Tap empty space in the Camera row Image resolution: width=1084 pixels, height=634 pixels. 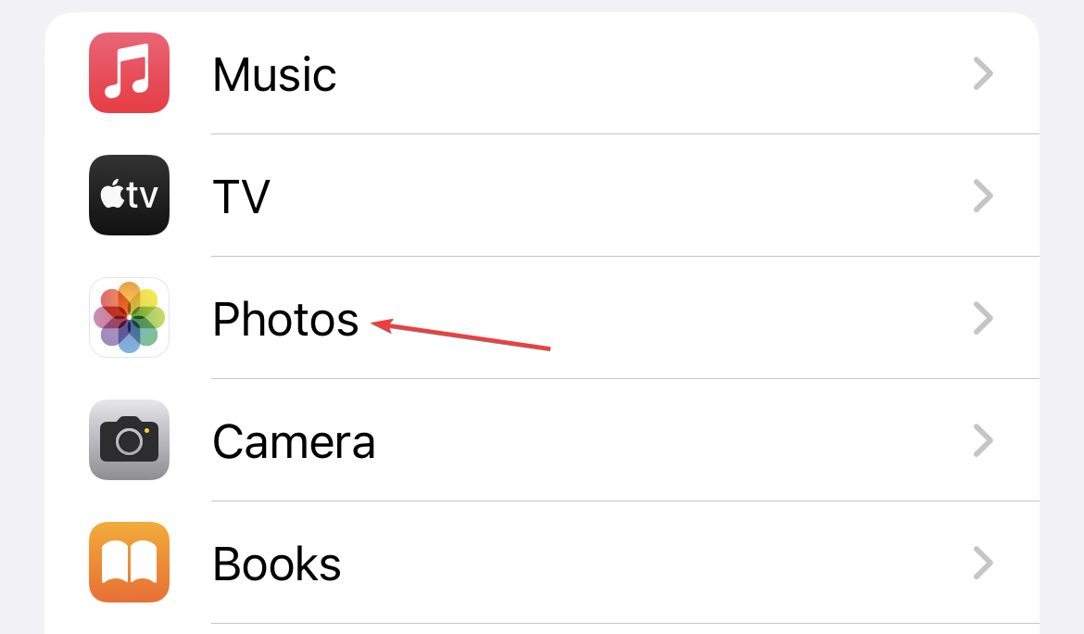[x=671, y=440]
